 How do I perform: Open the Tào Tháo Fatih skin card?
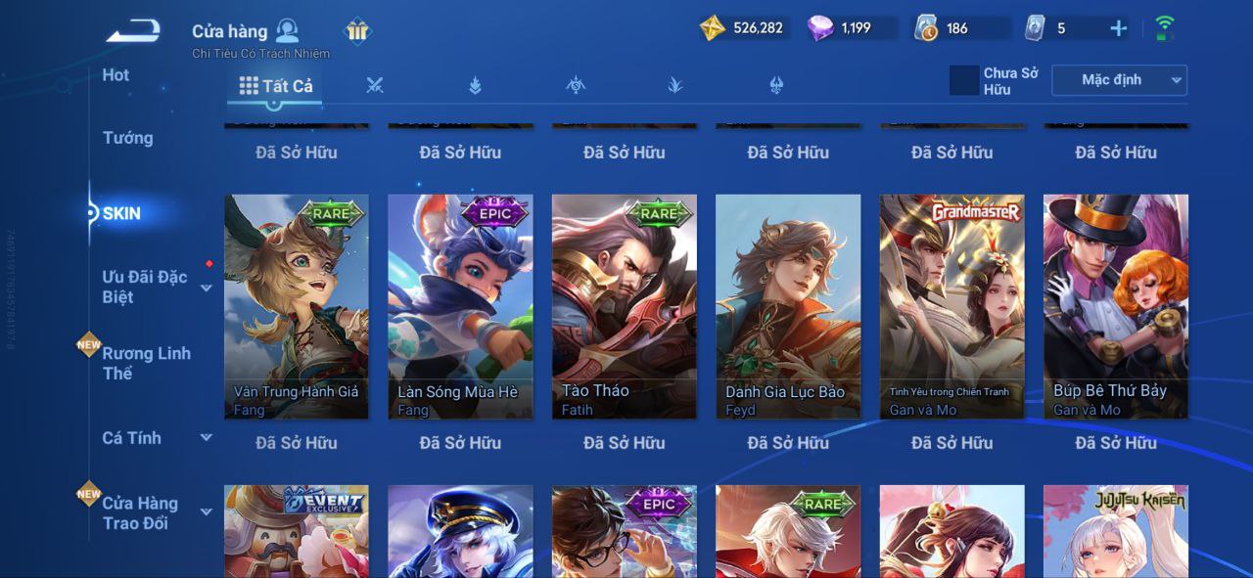point(625,306)
